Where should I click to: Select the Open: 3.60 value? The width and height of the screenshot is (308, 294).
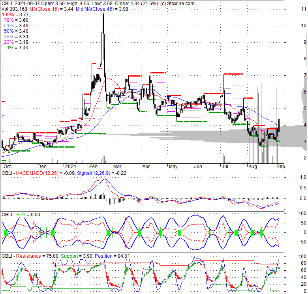coord(54,4)
